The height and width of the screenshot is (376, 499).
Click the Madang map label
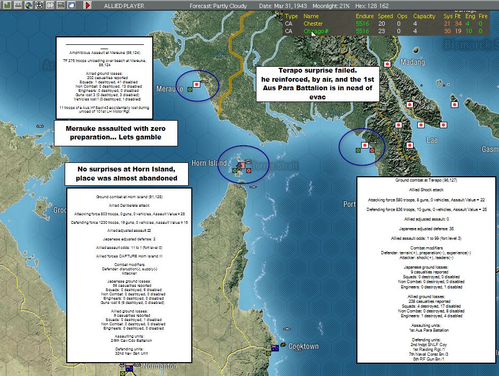(413, 62)
